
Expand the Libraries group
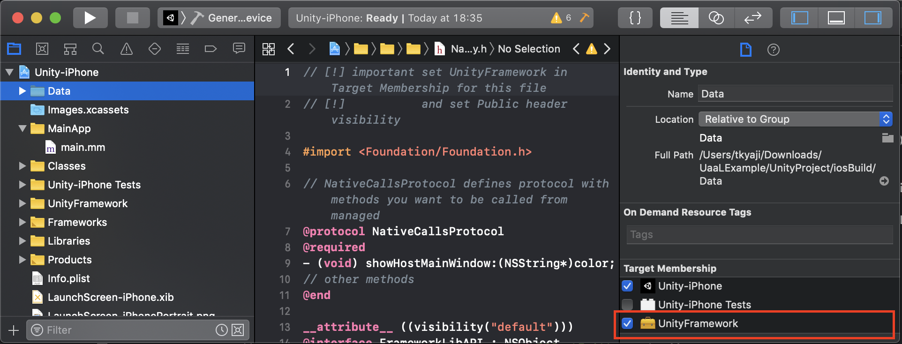pos(22,241)
